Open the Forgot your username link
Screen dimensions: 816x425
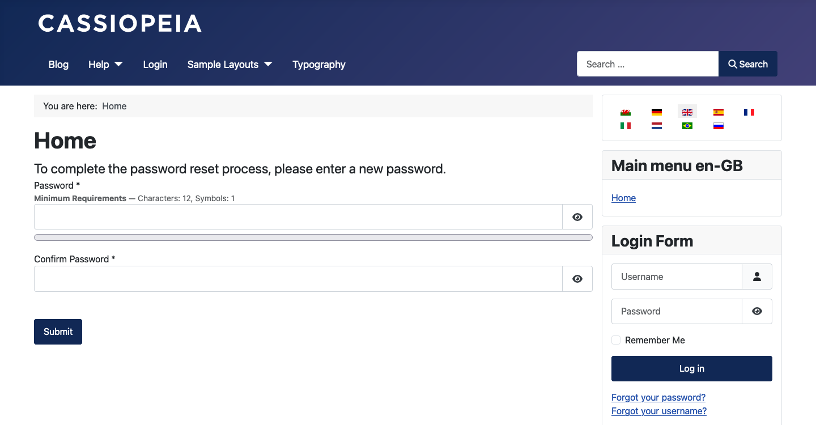pos(658,411)
